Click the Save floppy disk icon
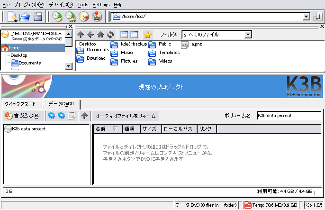 [x=37, y=17]
